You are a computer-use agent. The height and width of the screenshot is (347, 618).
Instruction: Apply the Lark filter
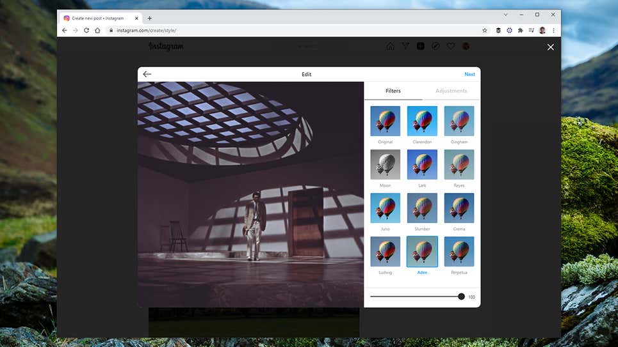click(x=422, y=164)
